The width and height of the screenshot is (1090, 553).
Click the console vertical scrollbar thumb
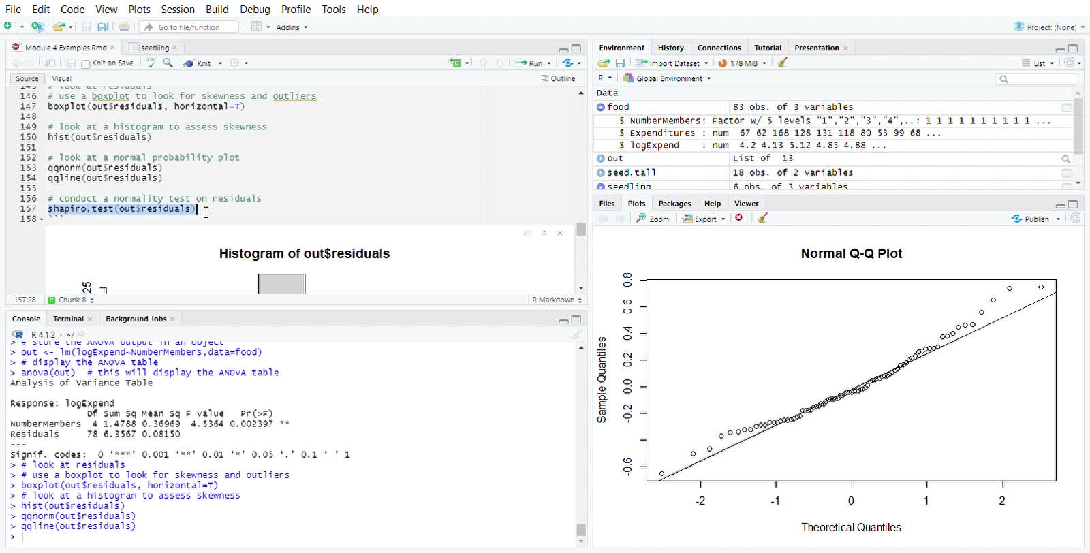pyautogui.click(x=581, y=529)
